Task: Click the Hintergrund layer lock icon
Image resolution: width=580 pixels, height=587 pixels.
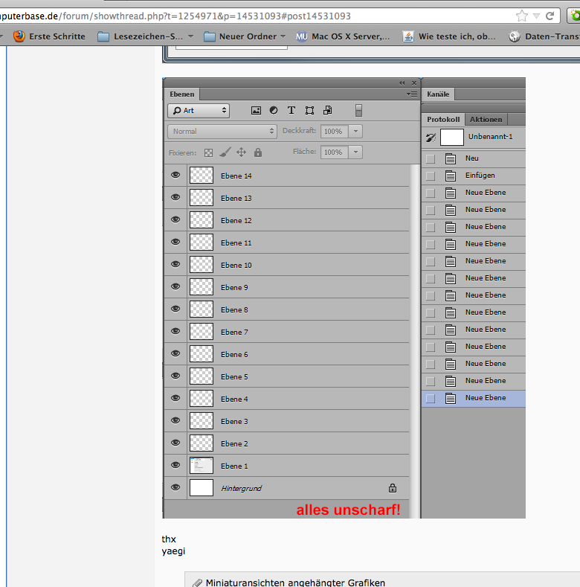Action: tap(392, 488)
